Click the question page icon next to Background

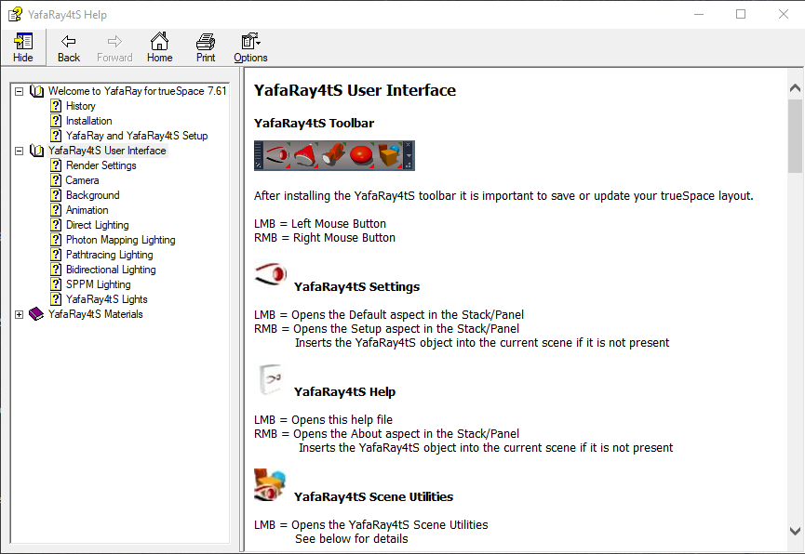(56, 195)
